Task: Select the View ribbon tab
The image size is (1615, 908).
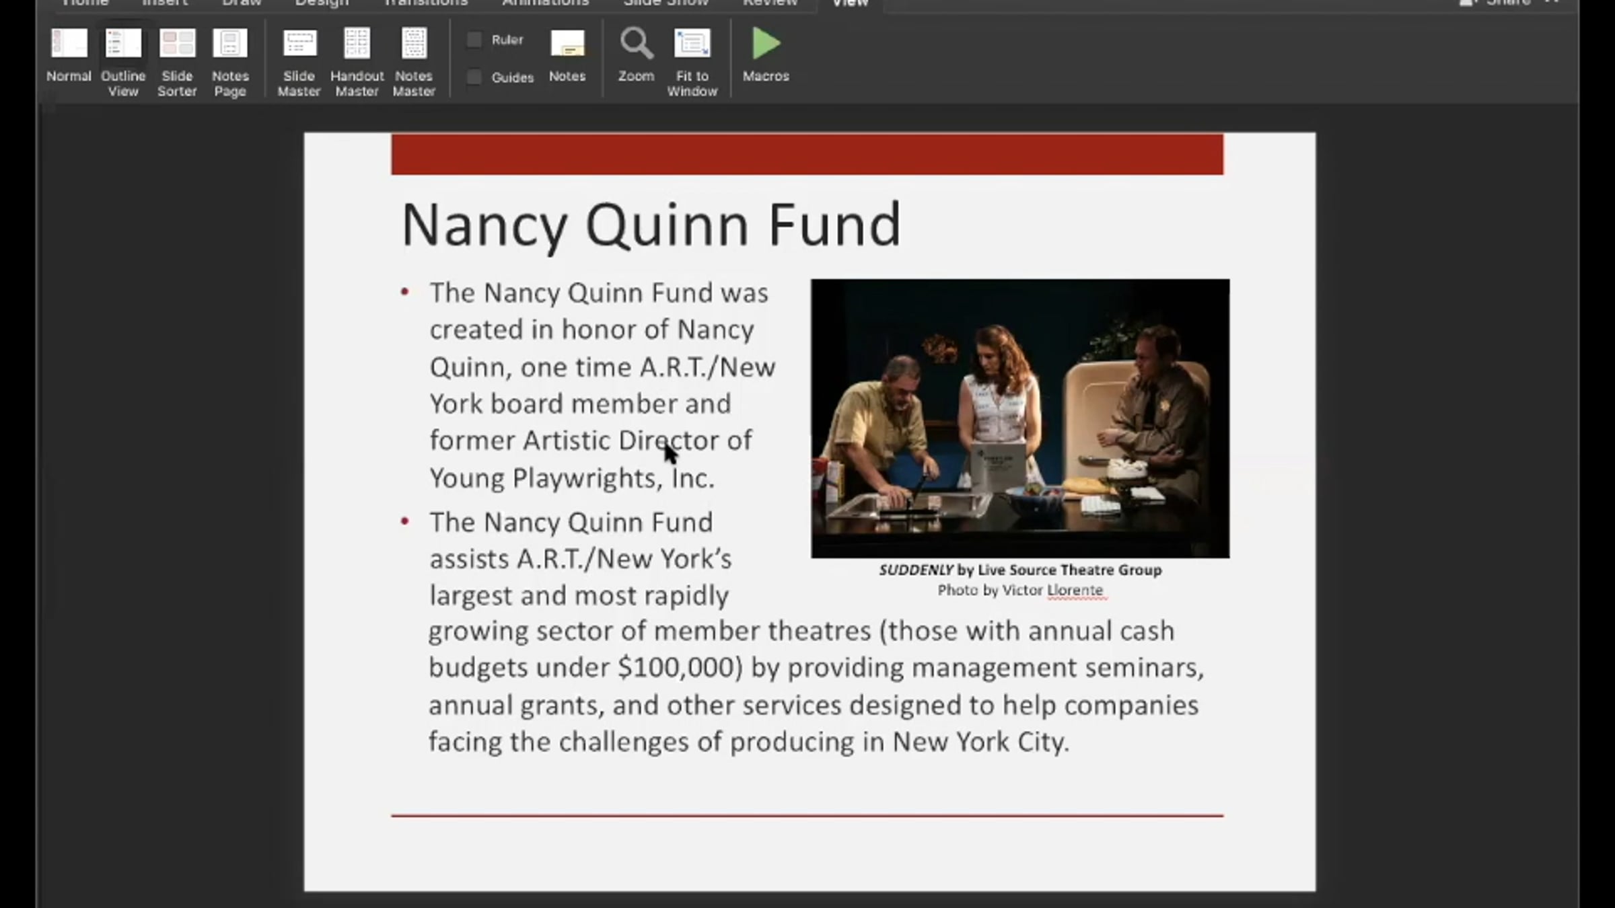Action: [850, 3]
